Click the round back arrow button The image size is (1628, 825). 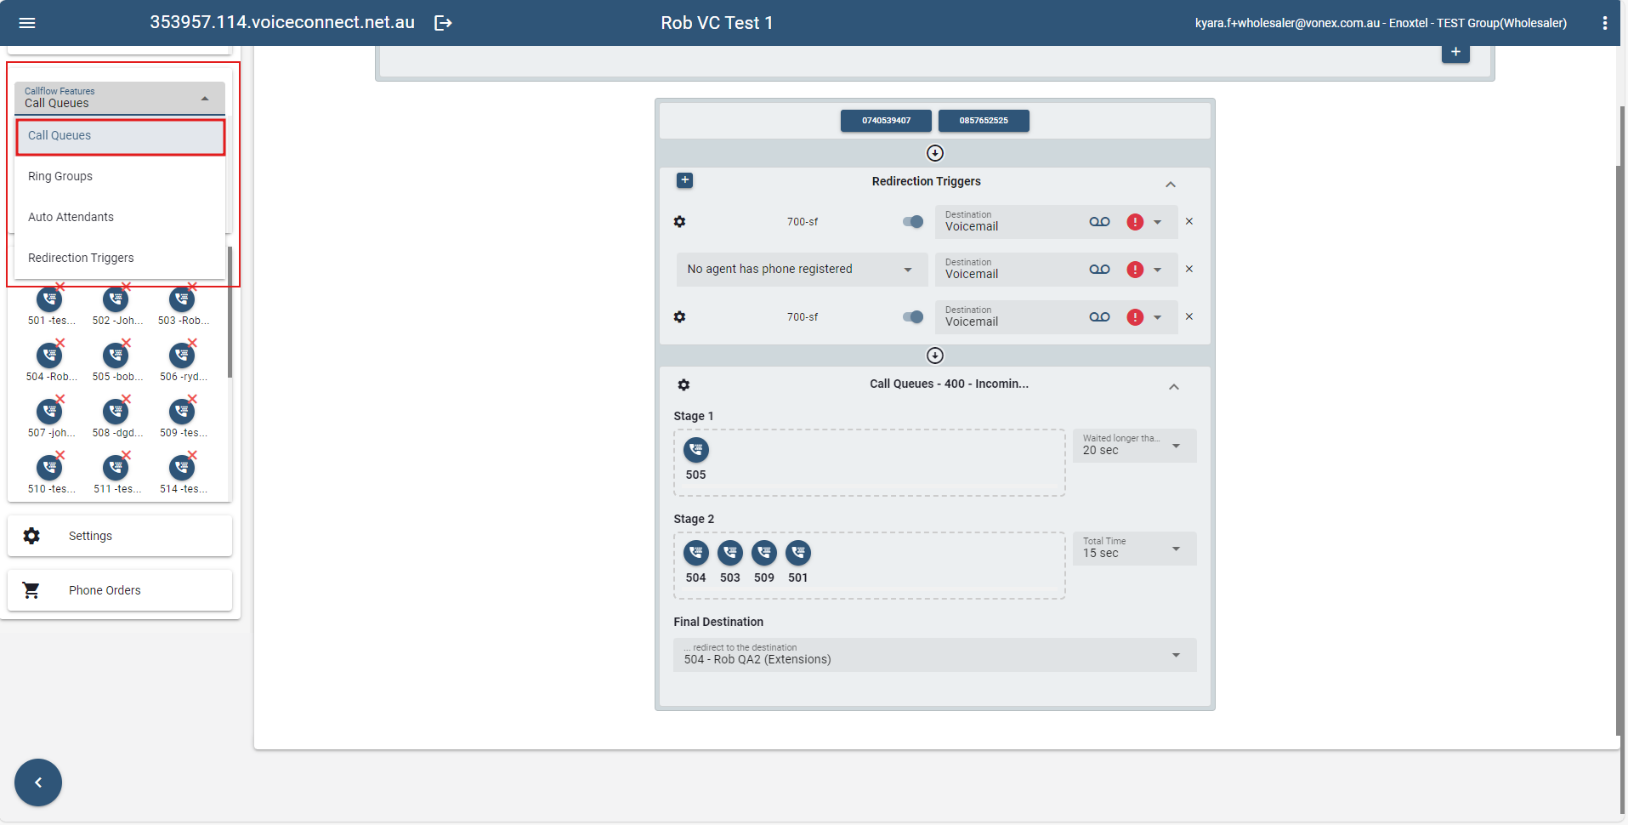pyautogui.click(x=38, y=782)
